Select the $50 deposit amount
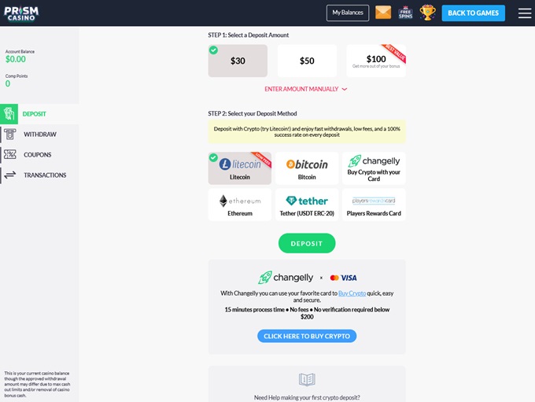The height and width of the screenshot is (402, 535). (307, 61)
